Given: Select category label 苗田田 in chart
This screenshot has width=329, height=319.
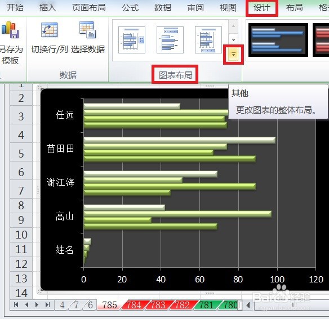Looking at the screenshot, I should [x=60, y=149].
